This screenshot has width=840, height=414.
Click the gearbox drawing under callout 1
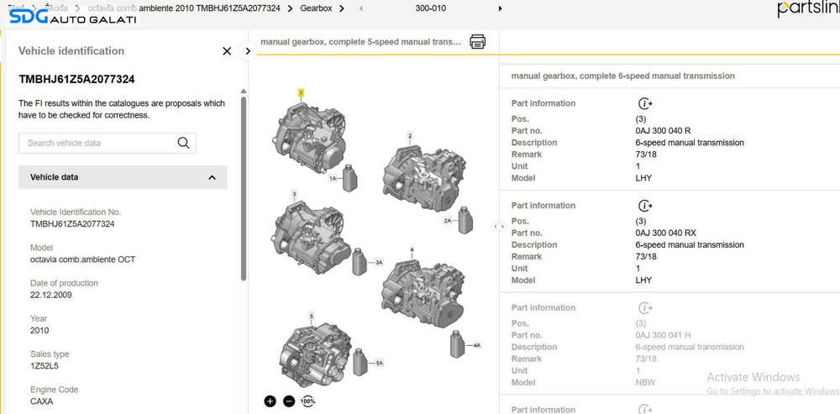click(x=309, y=138)
